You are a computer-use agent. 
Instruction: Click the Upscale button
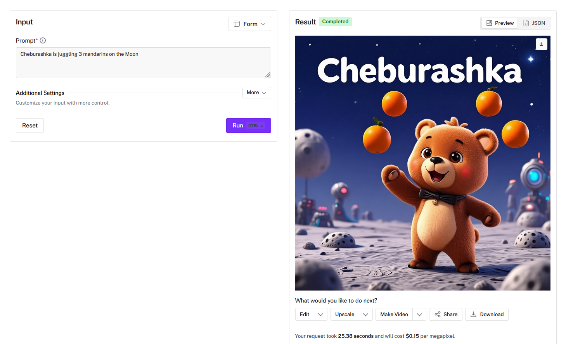[345, 315]
